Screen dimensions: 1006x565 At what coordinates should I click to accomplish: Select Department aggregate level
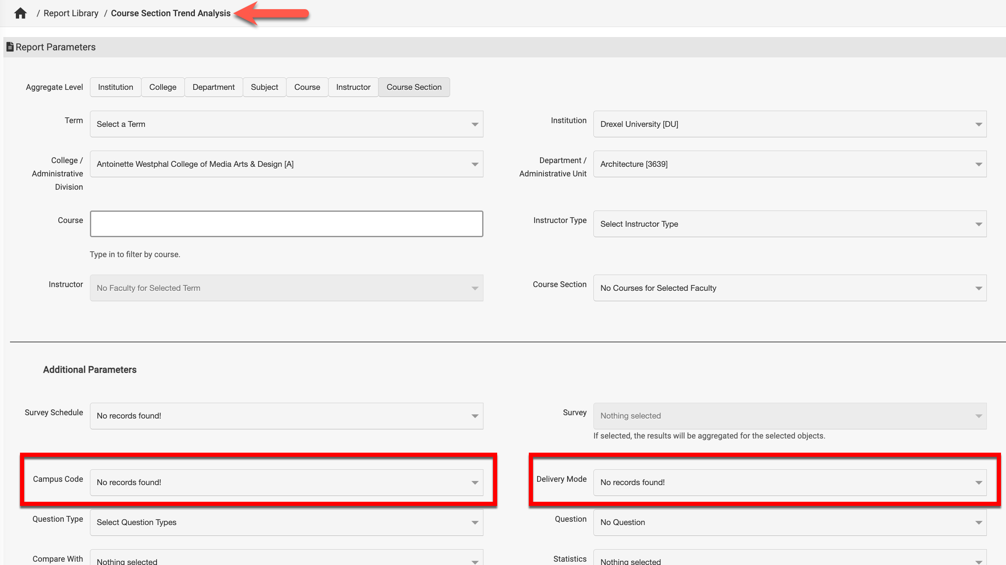[214, 87]
